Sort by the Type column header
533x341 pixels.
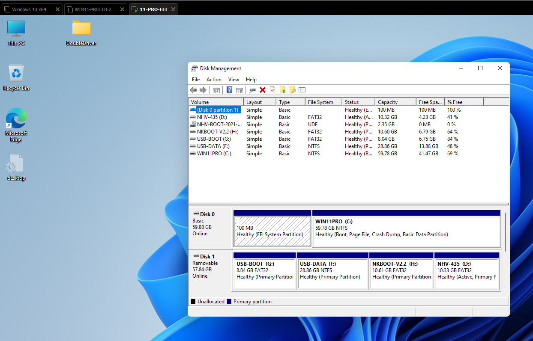[290, 102]
